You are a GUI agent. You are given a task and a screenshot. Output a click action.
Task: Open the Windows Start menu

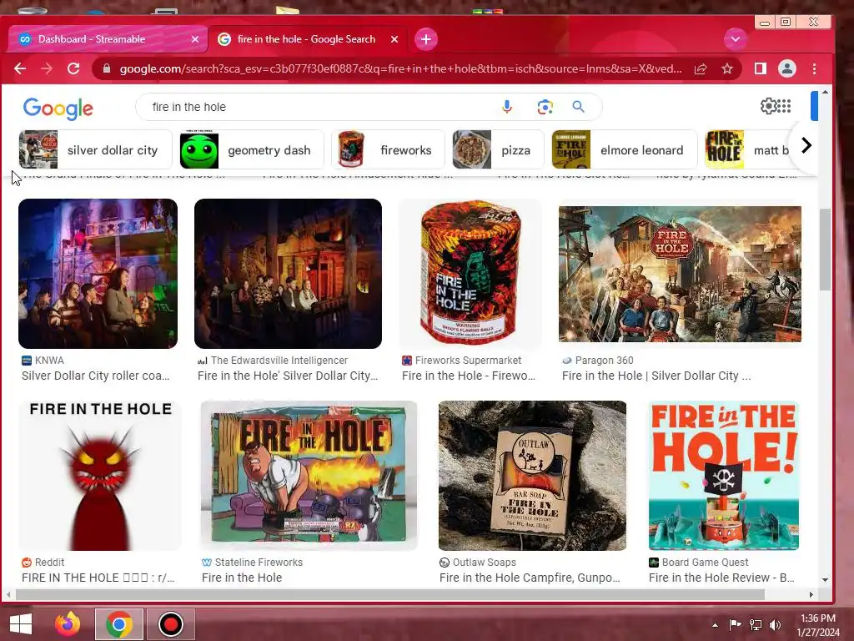21,624
